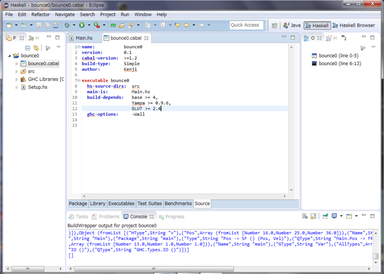
Task: Click Collapse All in Project Explorer
Action: (28, 48)
